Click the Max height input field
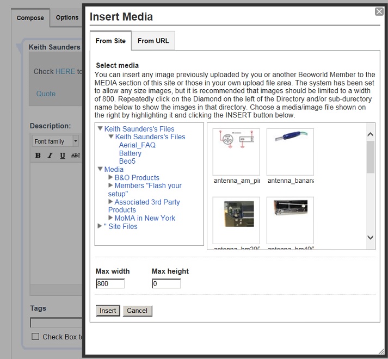 point(166,284)
